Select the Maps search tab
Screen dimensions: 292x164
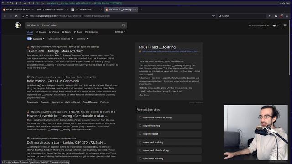pos(78,32)
